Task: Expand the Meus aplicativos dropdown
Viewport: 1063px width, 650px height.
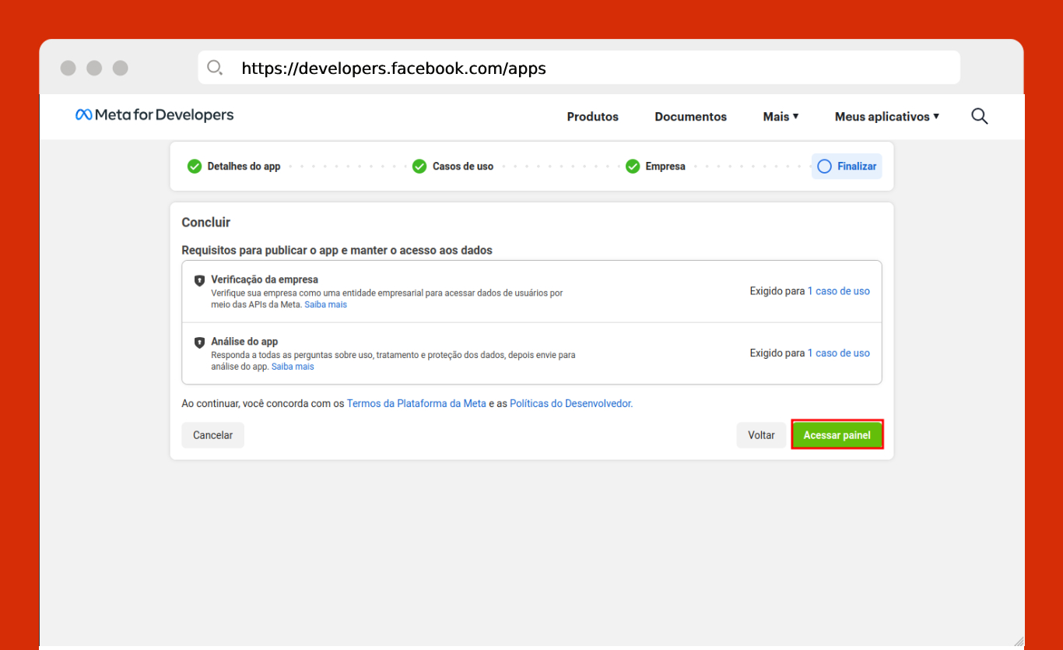Action: point(887,117)
